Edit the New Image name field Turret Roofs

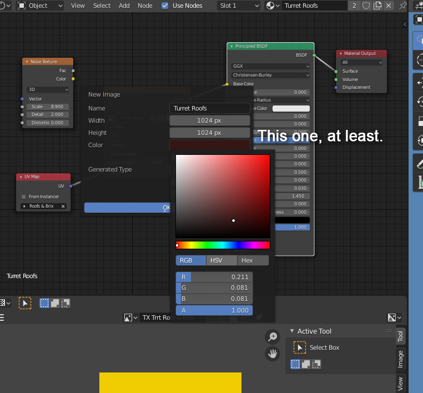pyautogui.click(x=210, y=108)
